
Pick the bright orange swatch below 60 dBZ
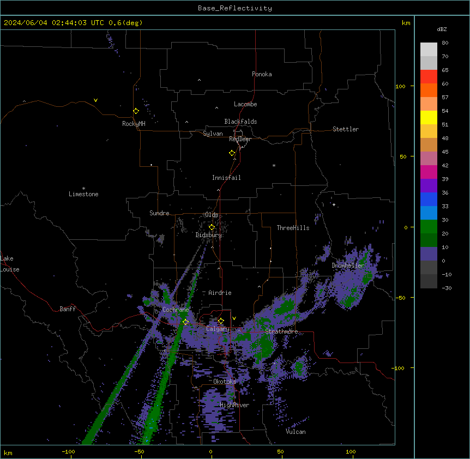(x=429, y=90)
